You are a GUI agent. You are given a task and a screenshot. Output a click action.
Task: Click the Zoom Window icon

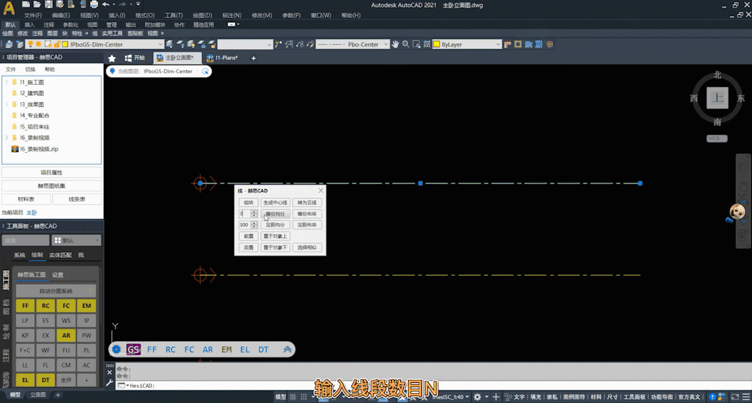(x=416, y=44)
